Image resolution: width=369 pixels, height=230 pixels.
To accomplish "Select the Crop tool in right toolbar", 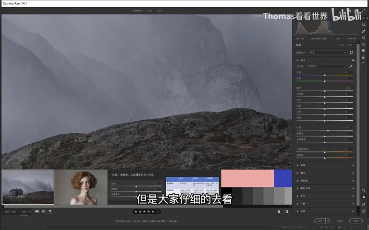I will pyautogui.click(x=364, y=24).
